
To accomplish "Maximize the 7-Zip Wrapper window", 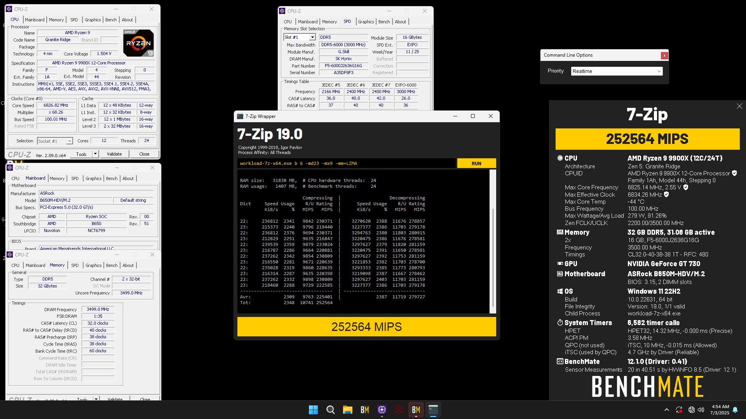I will pos(473,116).
